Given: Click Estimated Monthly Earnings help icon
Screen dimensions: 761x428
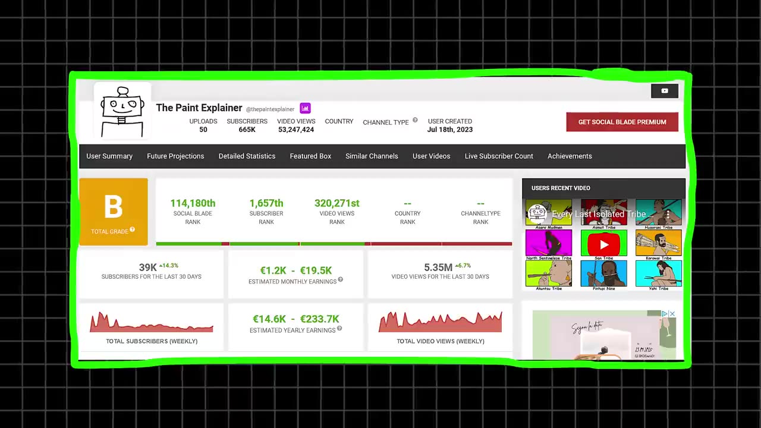Looking at the screenshot, I should 340,279.
